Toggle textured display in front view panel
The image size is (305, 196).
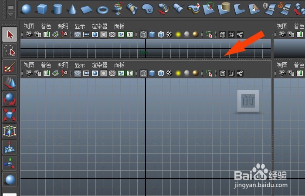[169, 73]
